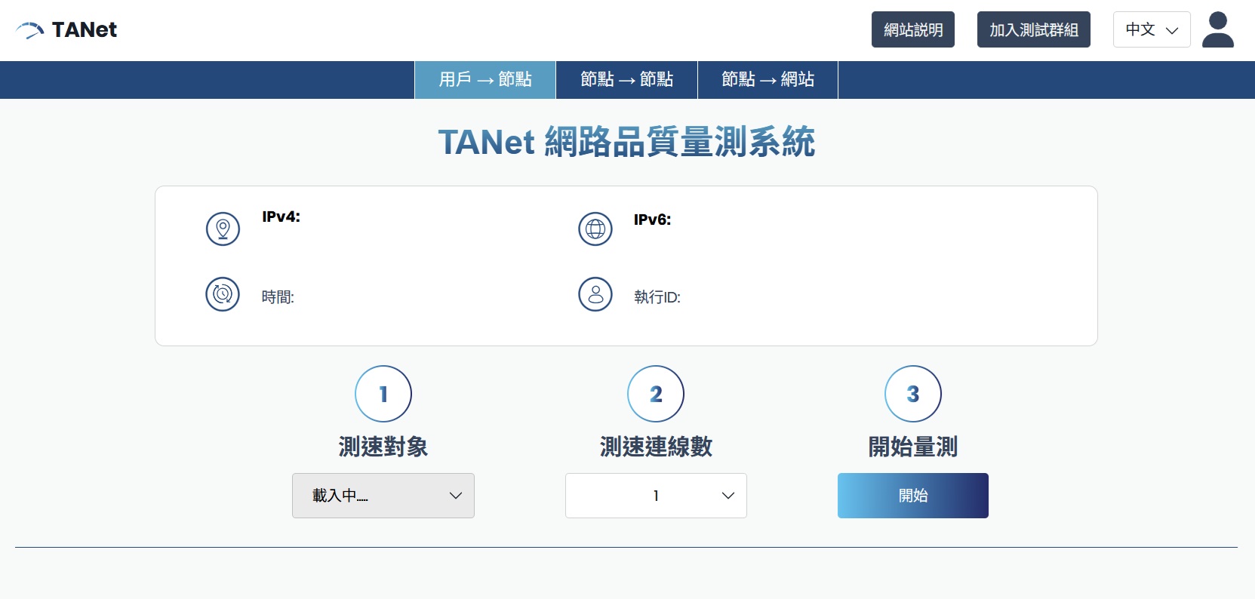Switch to the 節點 → 網站 tab
Image resolution: width=1255 pixels, height=599 pixels.
coord(767,80)
